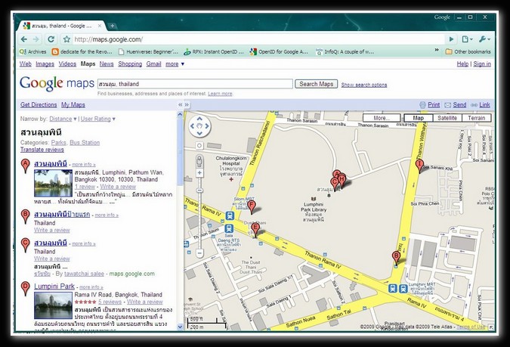Close the Google Maps browser tab

100,26
